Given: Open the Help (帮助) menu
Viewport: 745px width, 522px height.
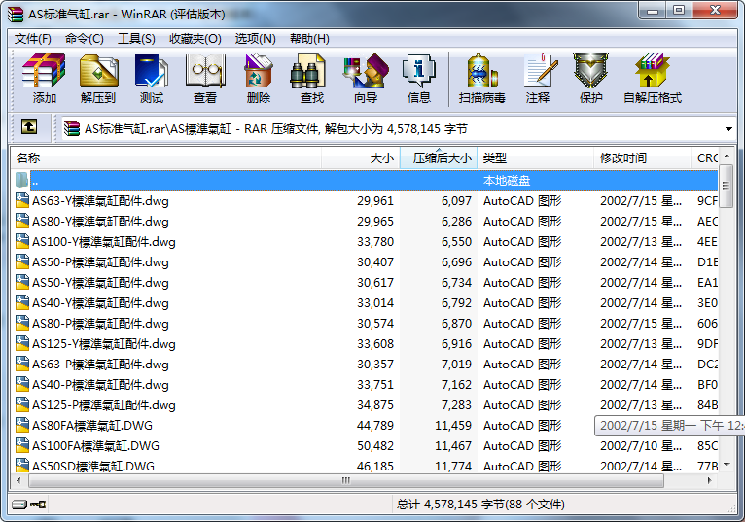Looking at the screenshot, I should point(309,39).
